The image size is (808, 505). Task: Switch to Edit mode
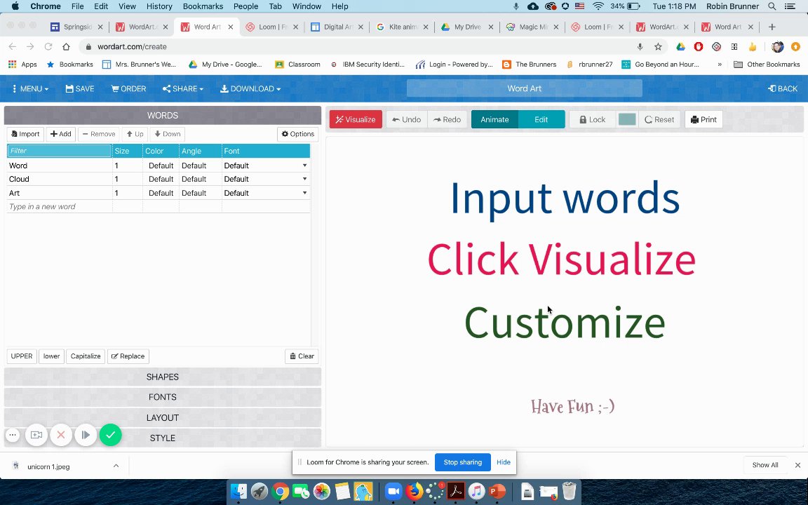coord(541,119)
